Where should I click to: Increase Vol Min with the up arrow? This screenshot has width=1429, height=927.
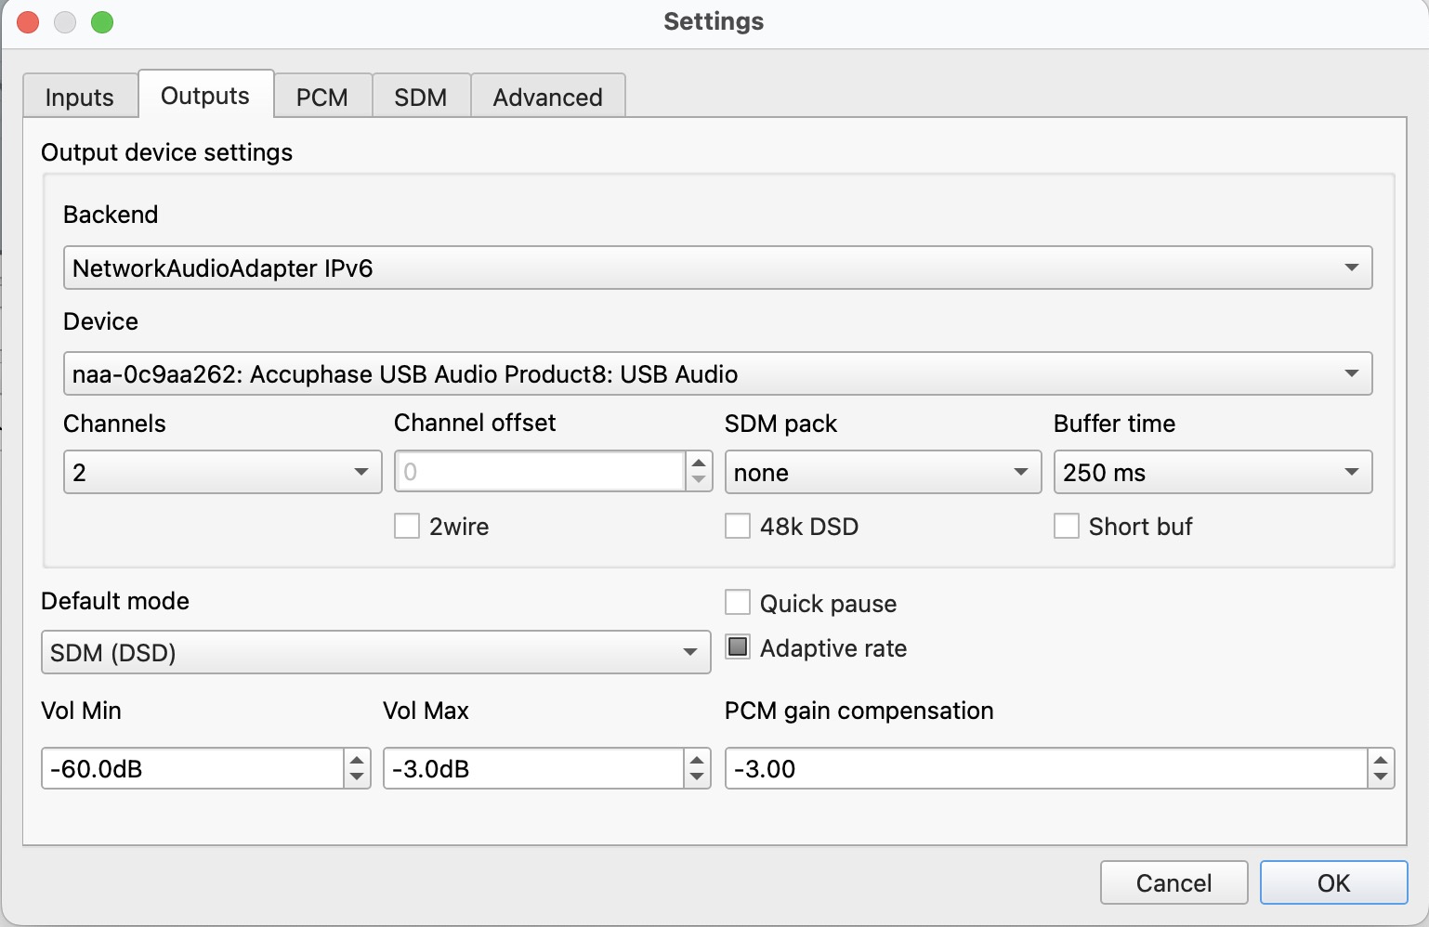point(357,760)
